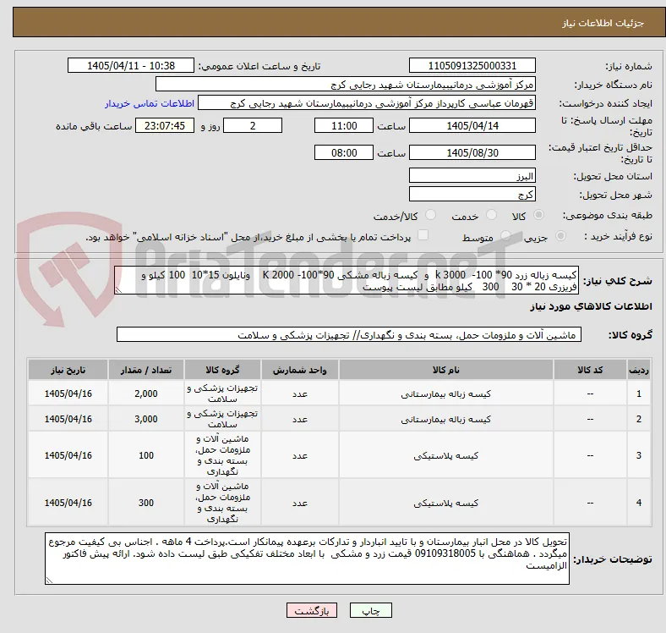Click the quantity cell 100
Viewport: 666px width, 633px height.
click(x=146, y=455)
